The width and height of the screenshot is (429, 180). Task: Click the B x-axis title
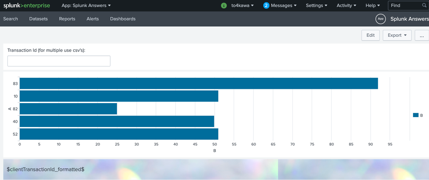(x=215, y=150)
